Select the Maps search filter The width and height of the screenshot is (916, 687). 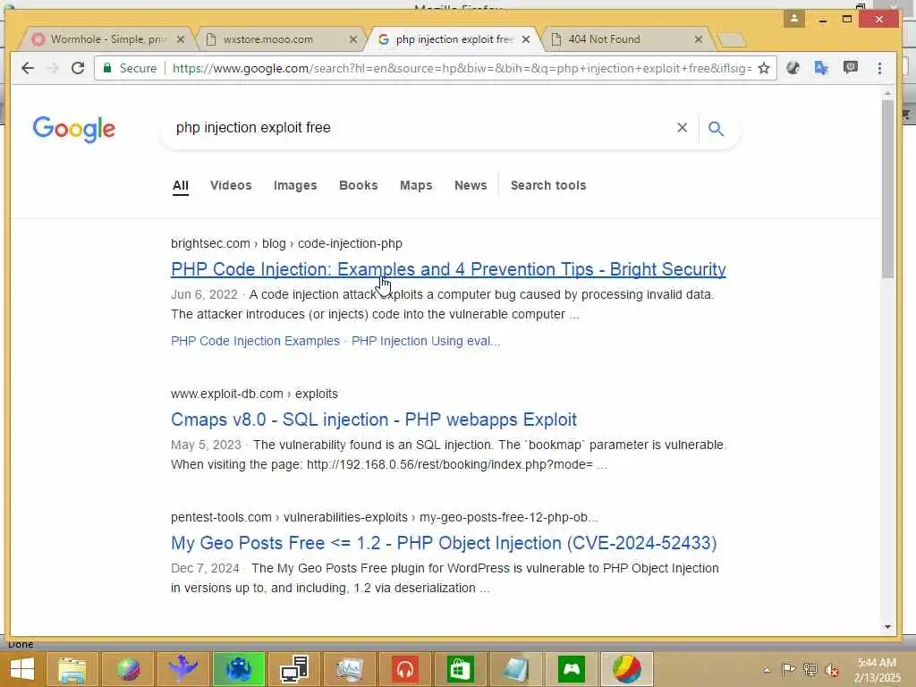[416, 185]
